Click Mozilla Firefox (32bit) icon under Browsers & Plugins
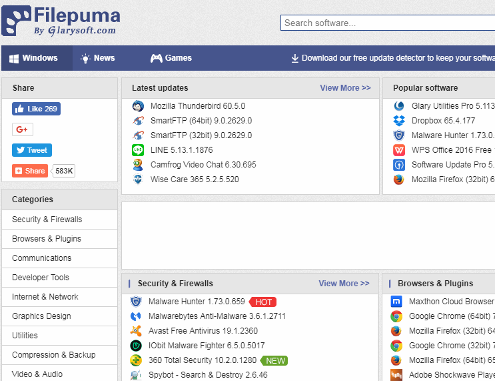495x381 pixels. (x=396, y=331)
